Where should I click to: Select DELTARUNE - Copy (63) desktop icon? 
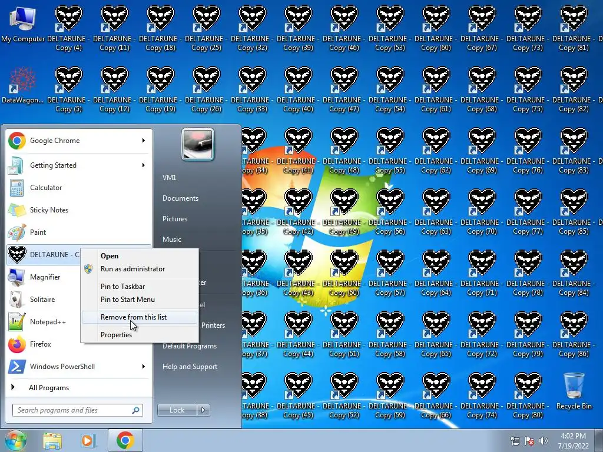[436, 212]
